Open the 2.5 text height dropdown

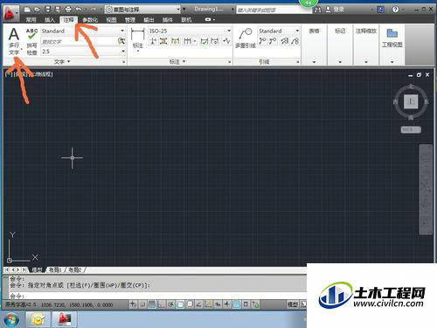tap(83, 52)
